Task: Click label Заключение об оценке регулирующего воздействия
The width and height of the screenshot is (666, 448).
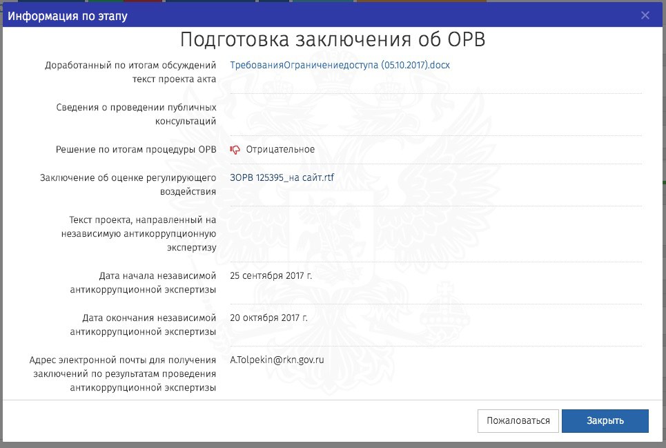Action: (x=128, y=185)
